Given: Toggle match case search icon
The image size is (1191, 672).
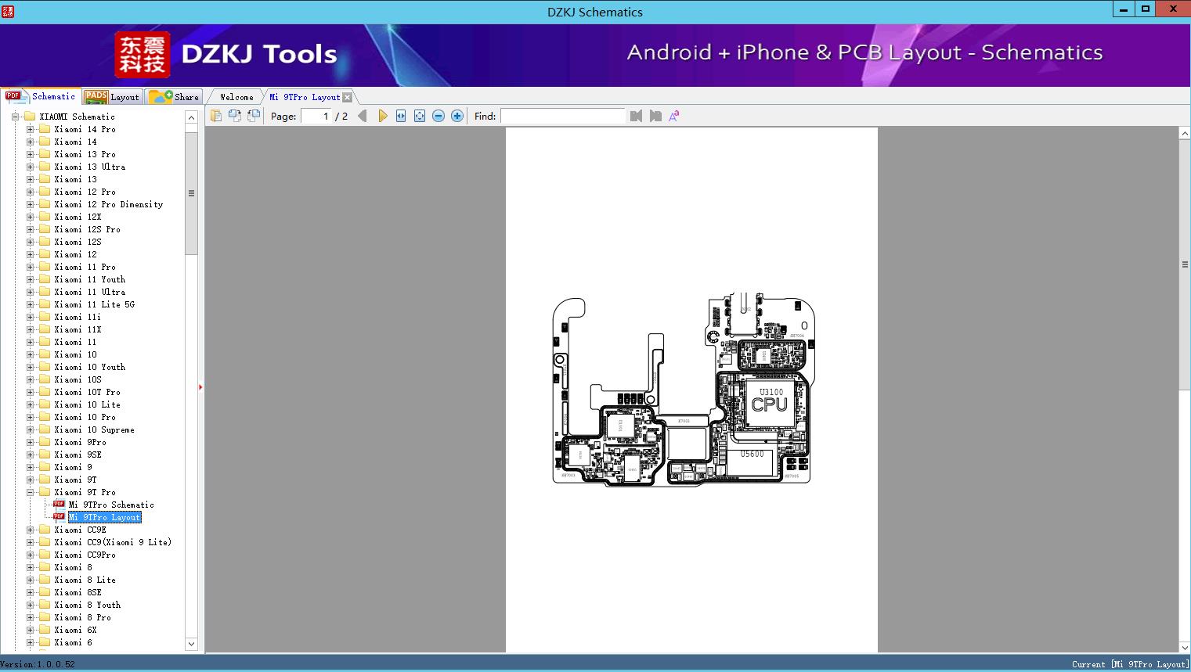Looking at the screenshot, I should 673,116.
